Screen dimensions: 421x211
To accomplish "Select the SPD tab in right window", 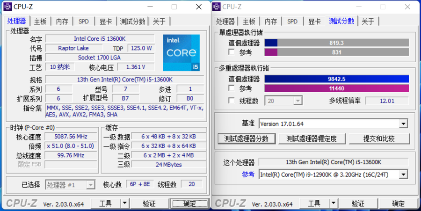I will pos(292,22).
